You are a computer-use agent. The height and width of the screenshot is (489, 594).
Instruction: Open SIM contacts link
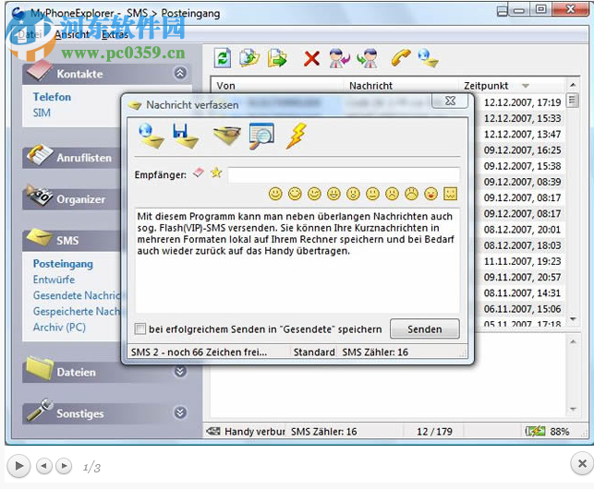click(x=42, y=113)
